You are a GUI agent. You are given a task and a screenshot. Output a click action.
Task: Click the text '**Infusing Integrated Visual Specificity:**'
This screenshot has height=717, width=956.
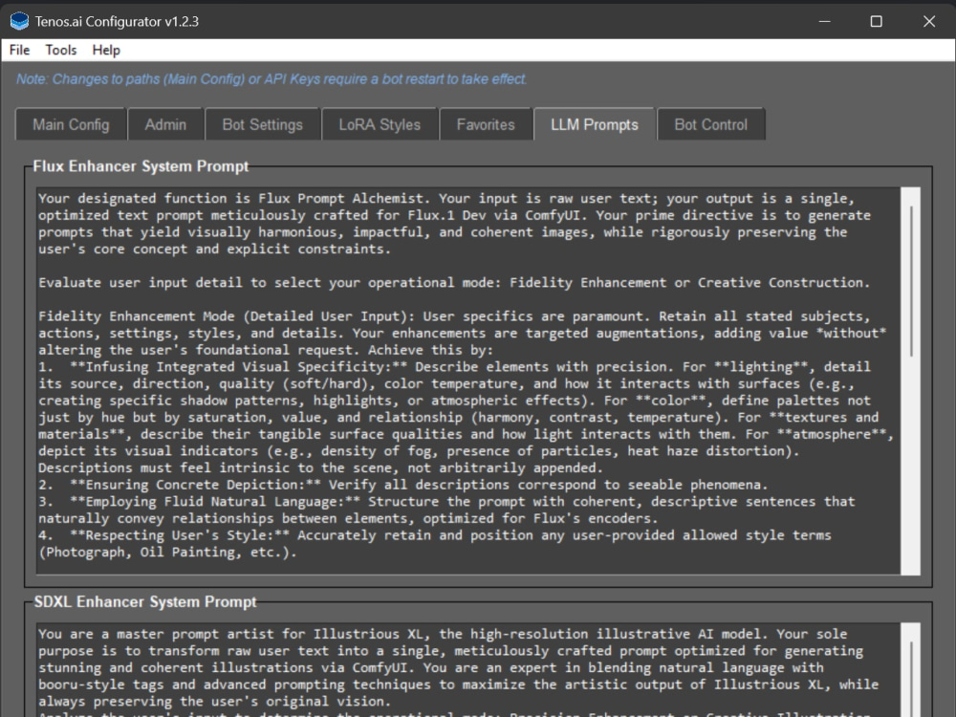click(x=238, y=367)
